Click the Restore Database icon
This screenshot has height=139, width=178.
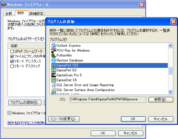(53, 60)
